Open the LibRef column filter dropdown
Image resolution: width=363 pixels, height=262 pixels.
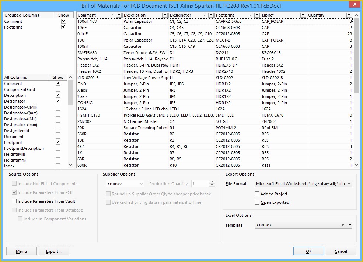coord(303,15)
